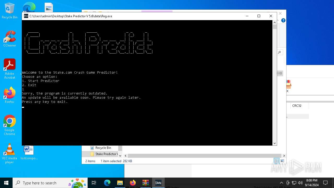Launch VLC media player desktop icon
Screen dimensions: 334x188
point(10,153)
